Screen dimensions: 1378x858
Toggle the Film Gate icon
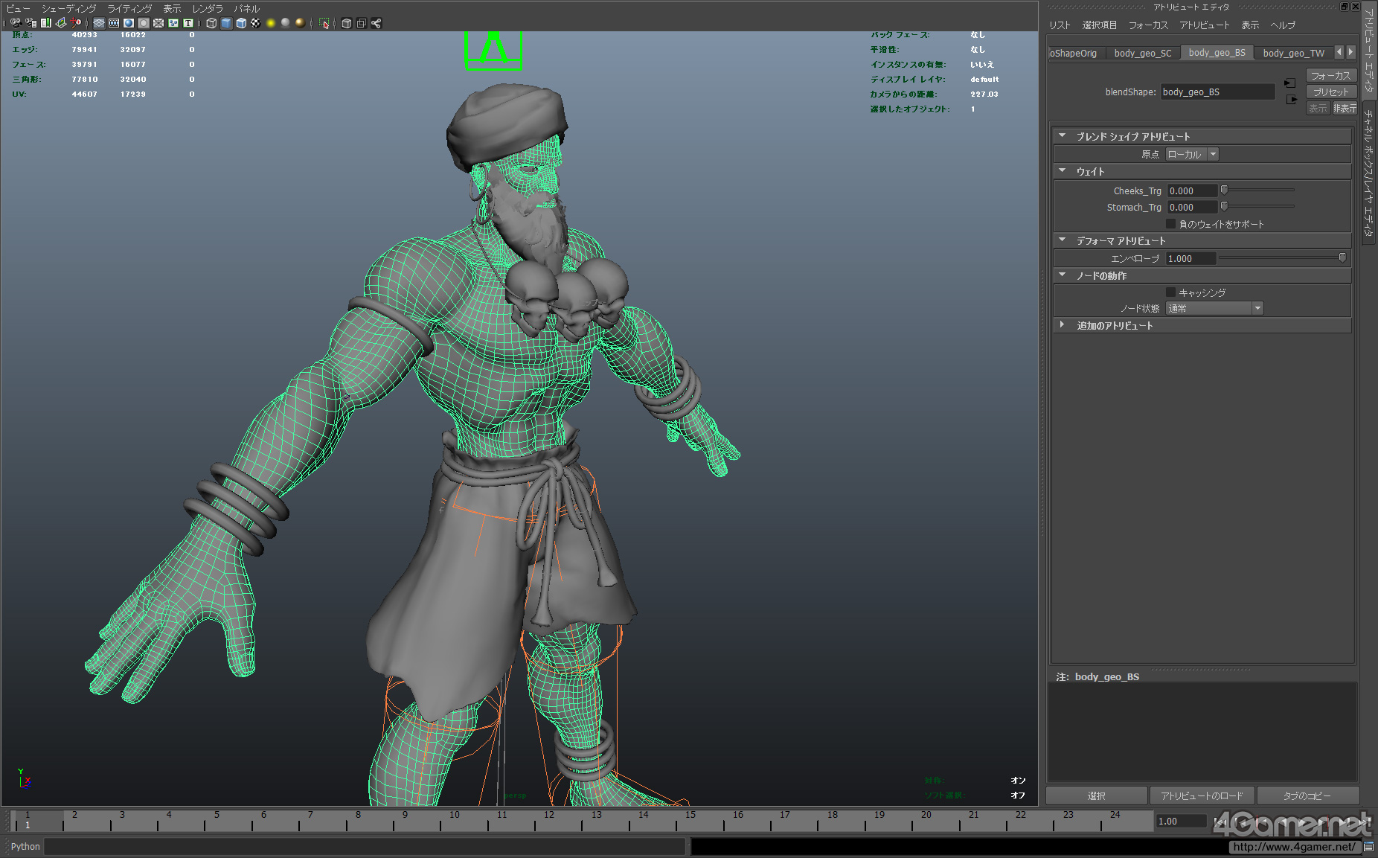[x=114, y=23]
